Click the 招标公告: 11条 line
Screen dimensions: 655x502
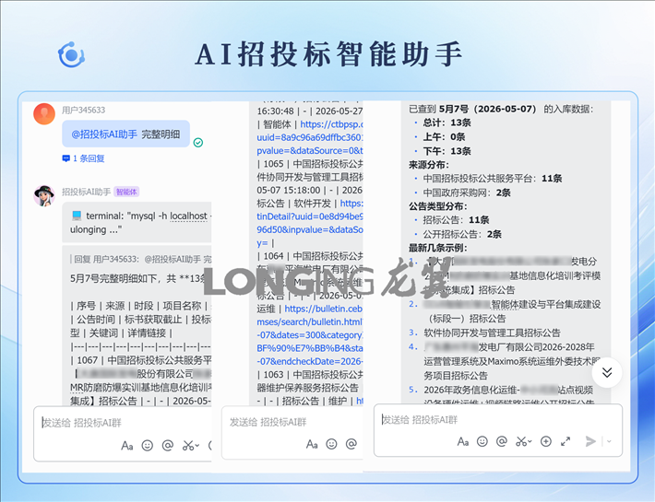click(456, 220)
